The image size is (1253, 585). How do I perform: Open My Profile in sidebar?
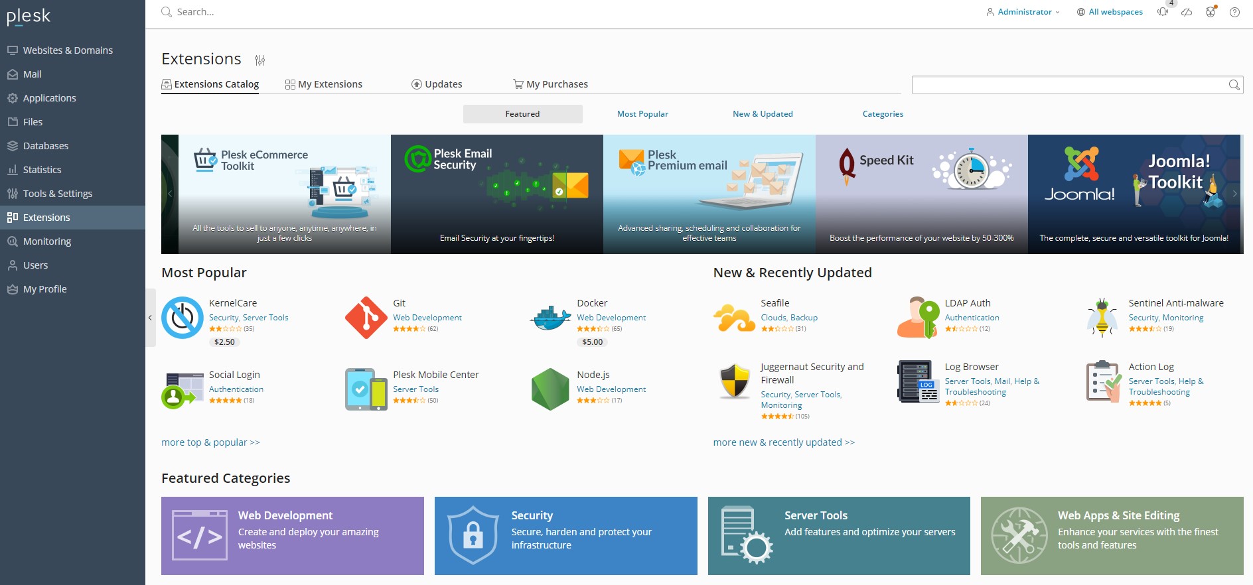pyautogui.click(x=72, y=289)
